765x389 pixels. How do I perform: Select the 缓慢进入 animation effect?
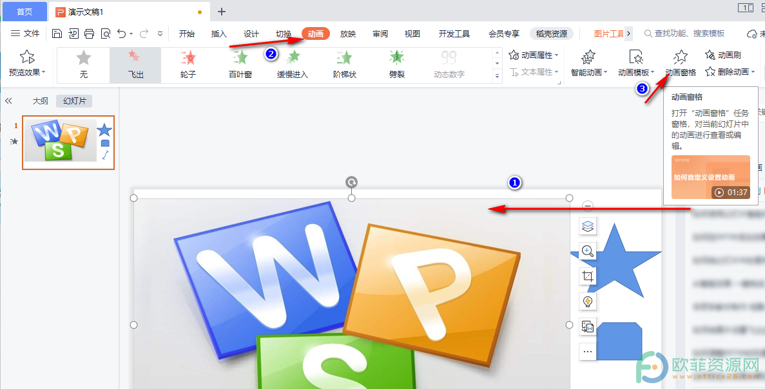[292, 65]
